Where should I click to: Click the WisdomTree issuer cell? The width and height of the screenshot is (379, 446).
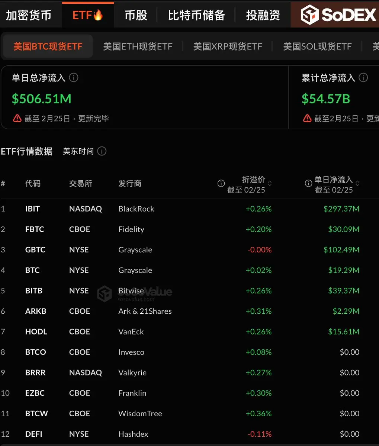(140, 413)
